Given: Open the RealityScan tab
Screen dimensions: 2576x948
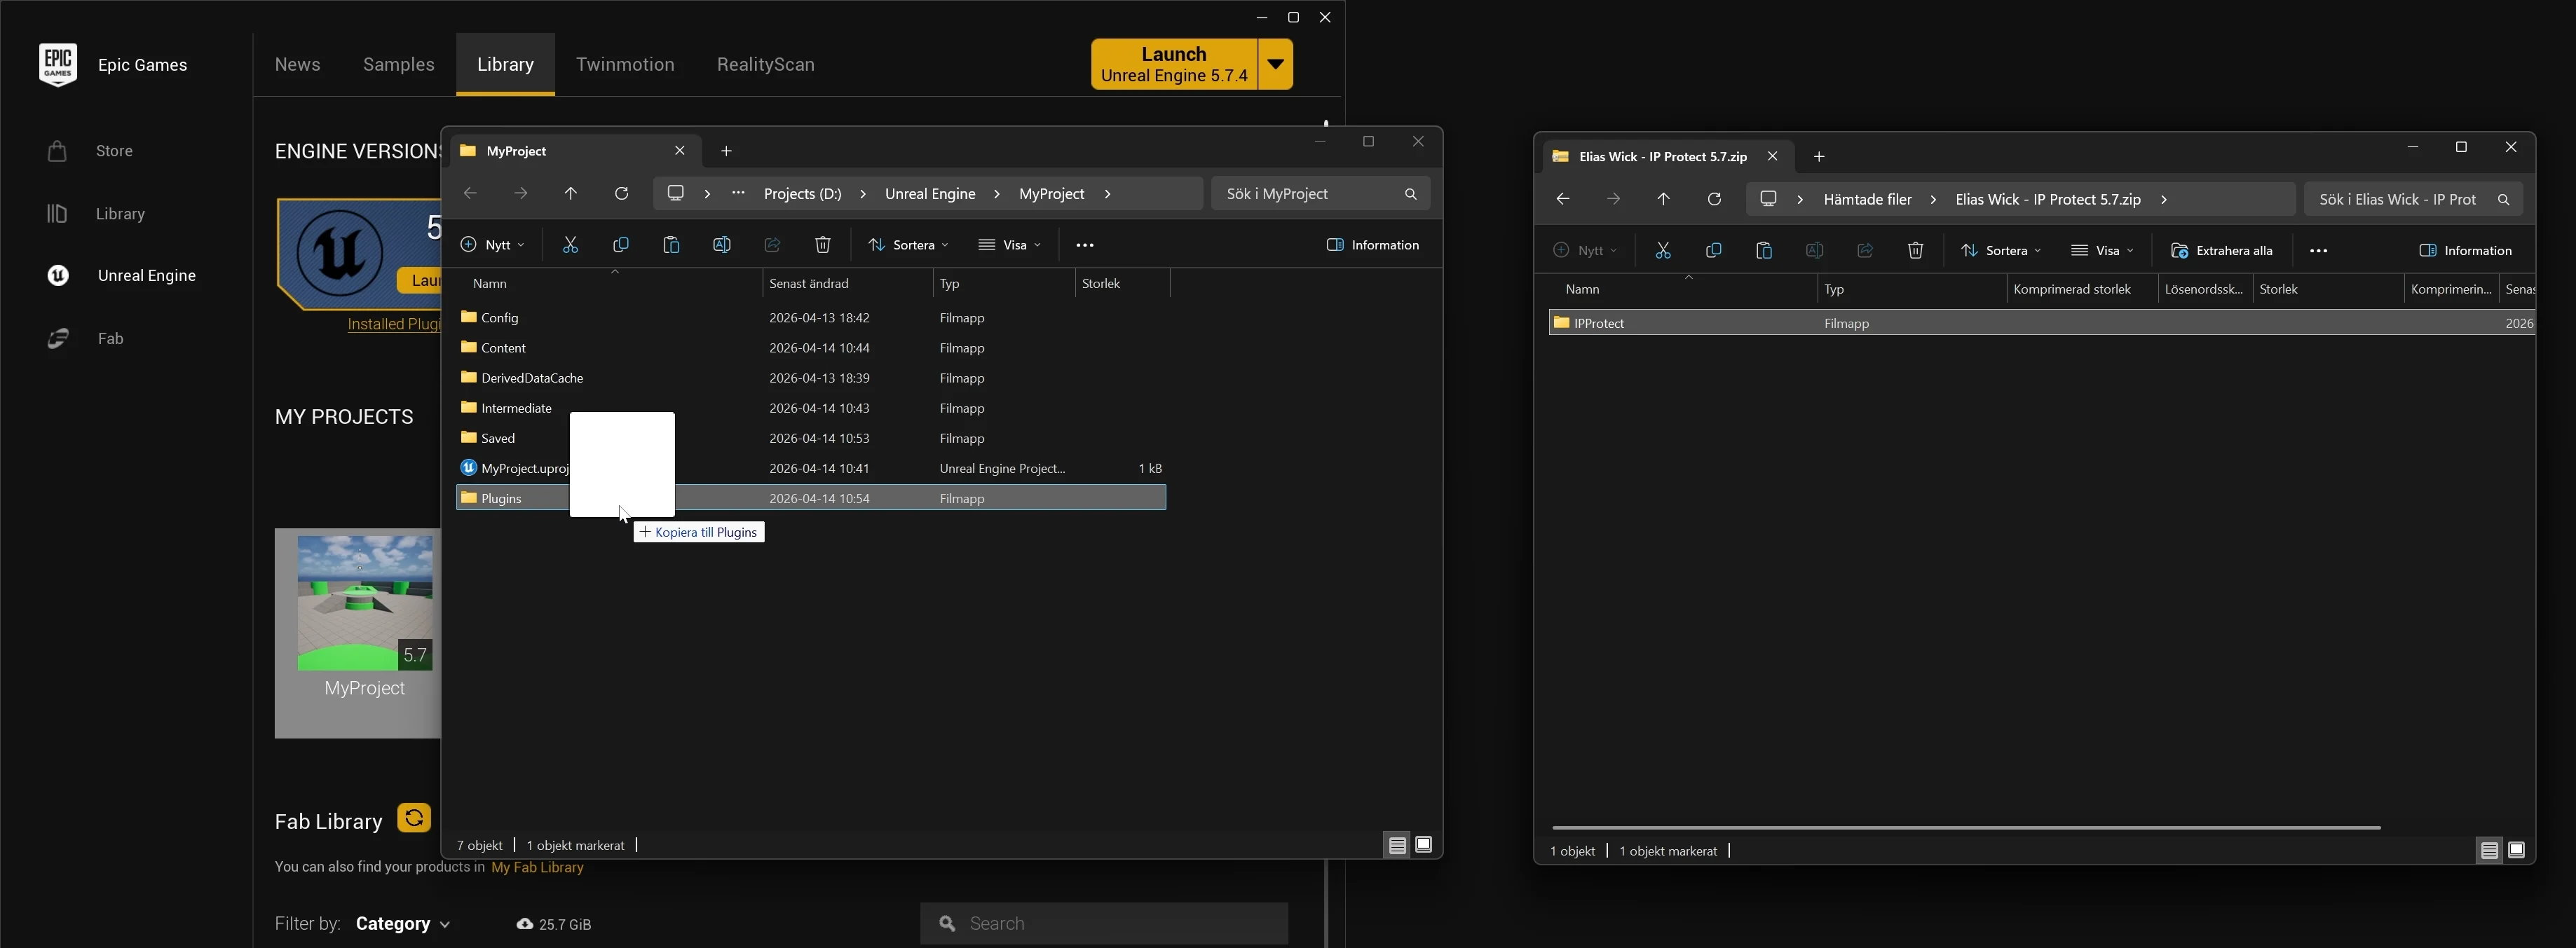Looking at the screenshot, I should point(766,65).
